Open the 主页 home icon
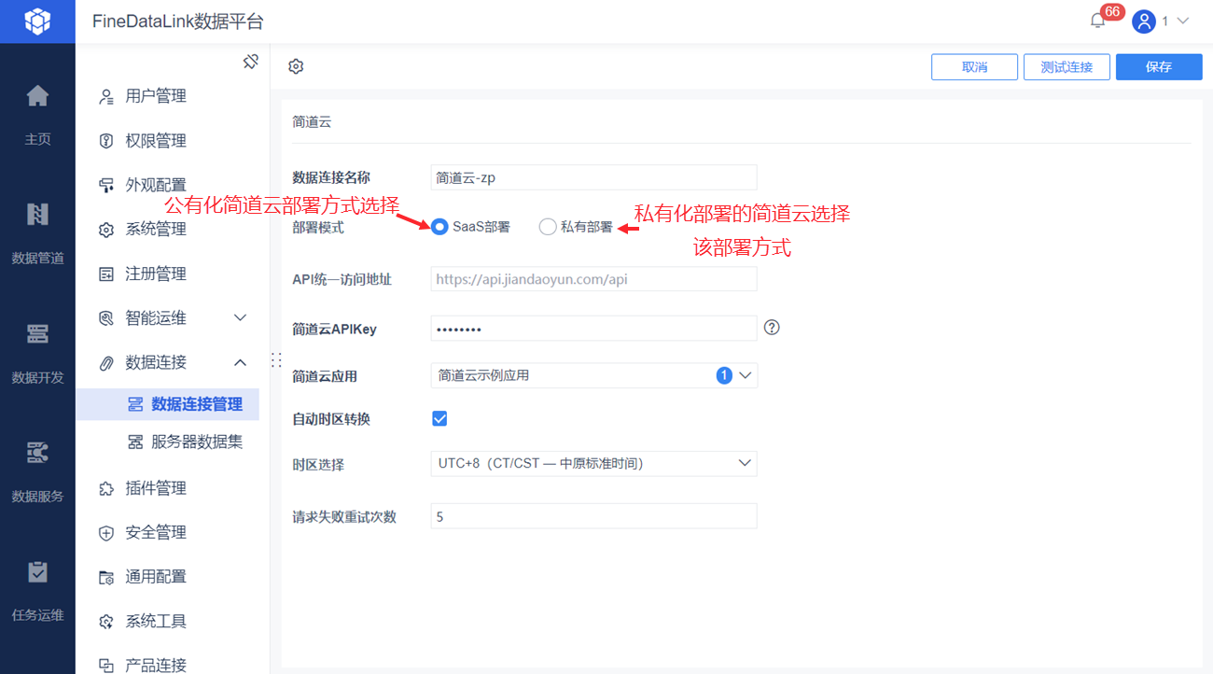 [37, 95]
